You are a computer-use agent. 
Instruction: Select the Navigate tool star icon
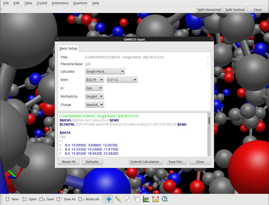pyautogui.click(x=109, y=199)
